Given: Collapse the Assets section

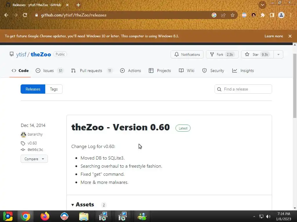Looking at the screenshot, I should click(83, 204).
